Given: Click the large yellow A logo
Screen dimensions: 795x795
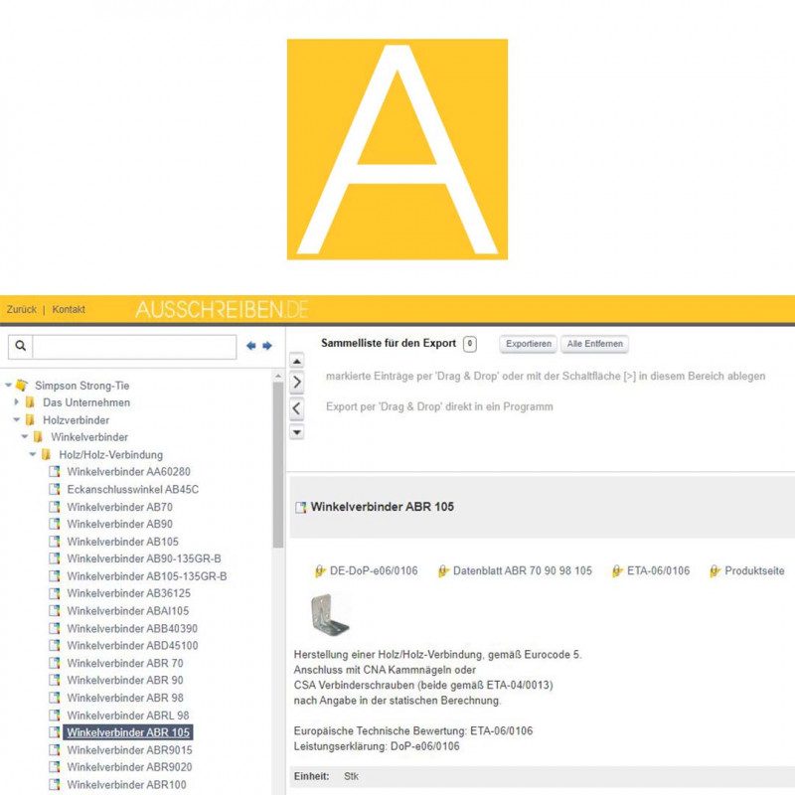Looking at the screenshot, I should point(397,149).
